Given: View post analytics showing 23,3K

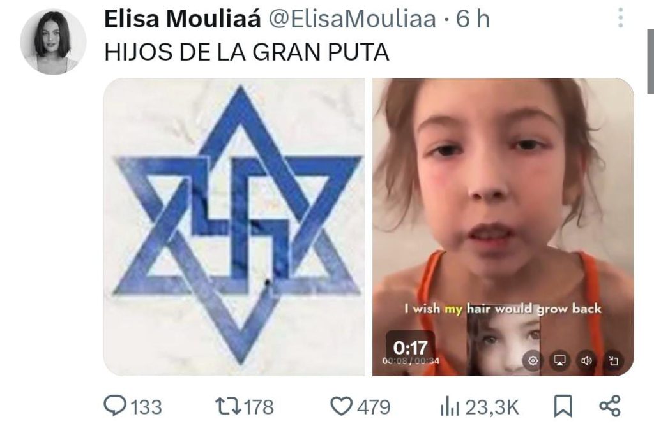Looking at the screenshot, I should click(479, 407).
